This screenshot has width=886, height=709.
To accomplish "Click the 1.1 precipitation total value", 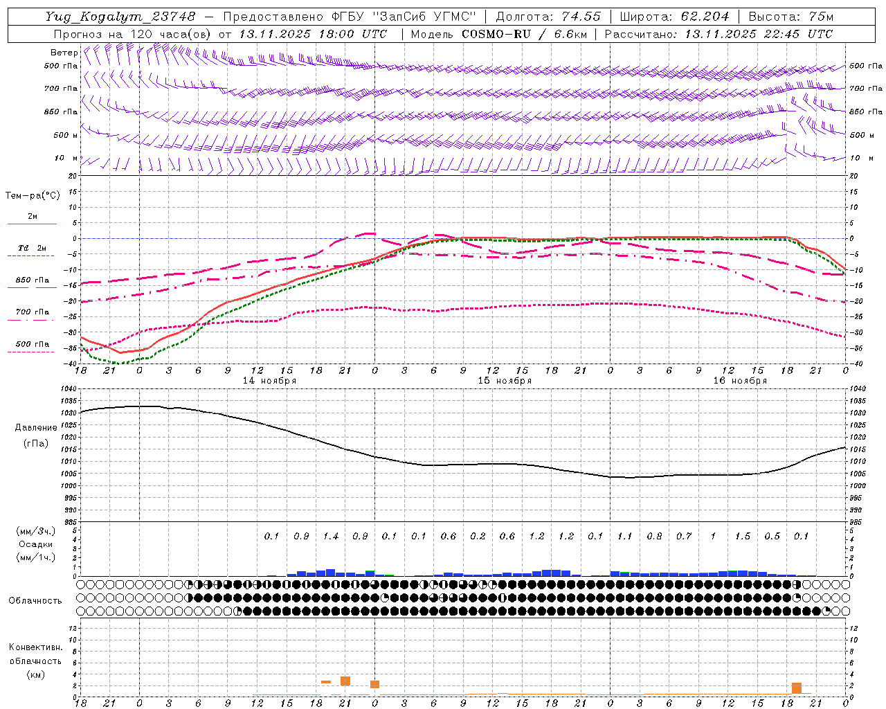I will [x=625, y=536].
